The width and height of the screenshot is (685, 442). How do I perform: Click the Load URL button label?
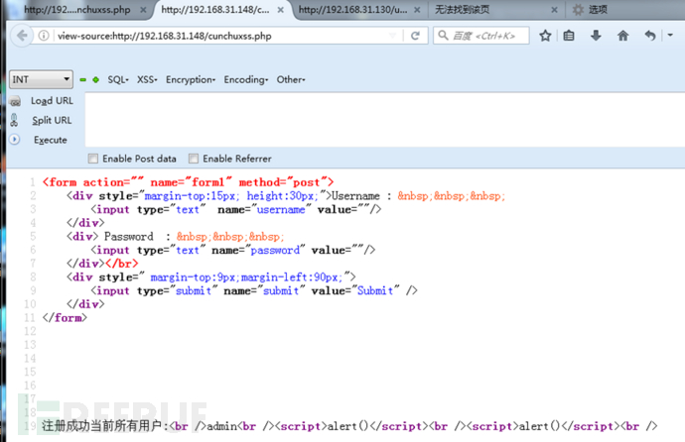(52, 101)
